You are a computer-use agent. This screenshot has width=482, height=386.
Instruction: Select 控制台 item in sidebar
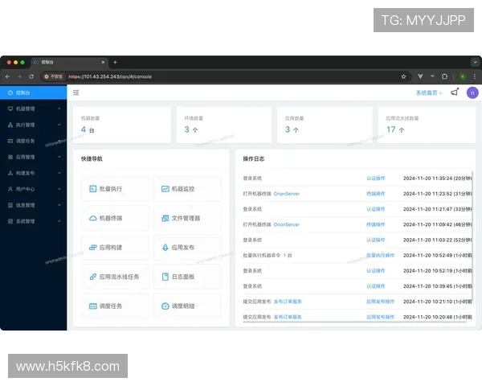point(34,92)
